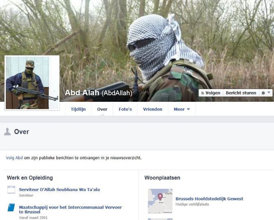Image resolution: width=274 pixels, height=220 pixels.
Task: Click the person silhouette icon beside Over
Action: click(x=7, y=132)
